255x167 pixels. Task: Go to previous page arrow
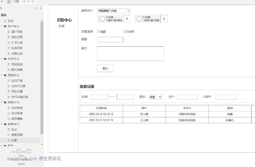point(36,8)
